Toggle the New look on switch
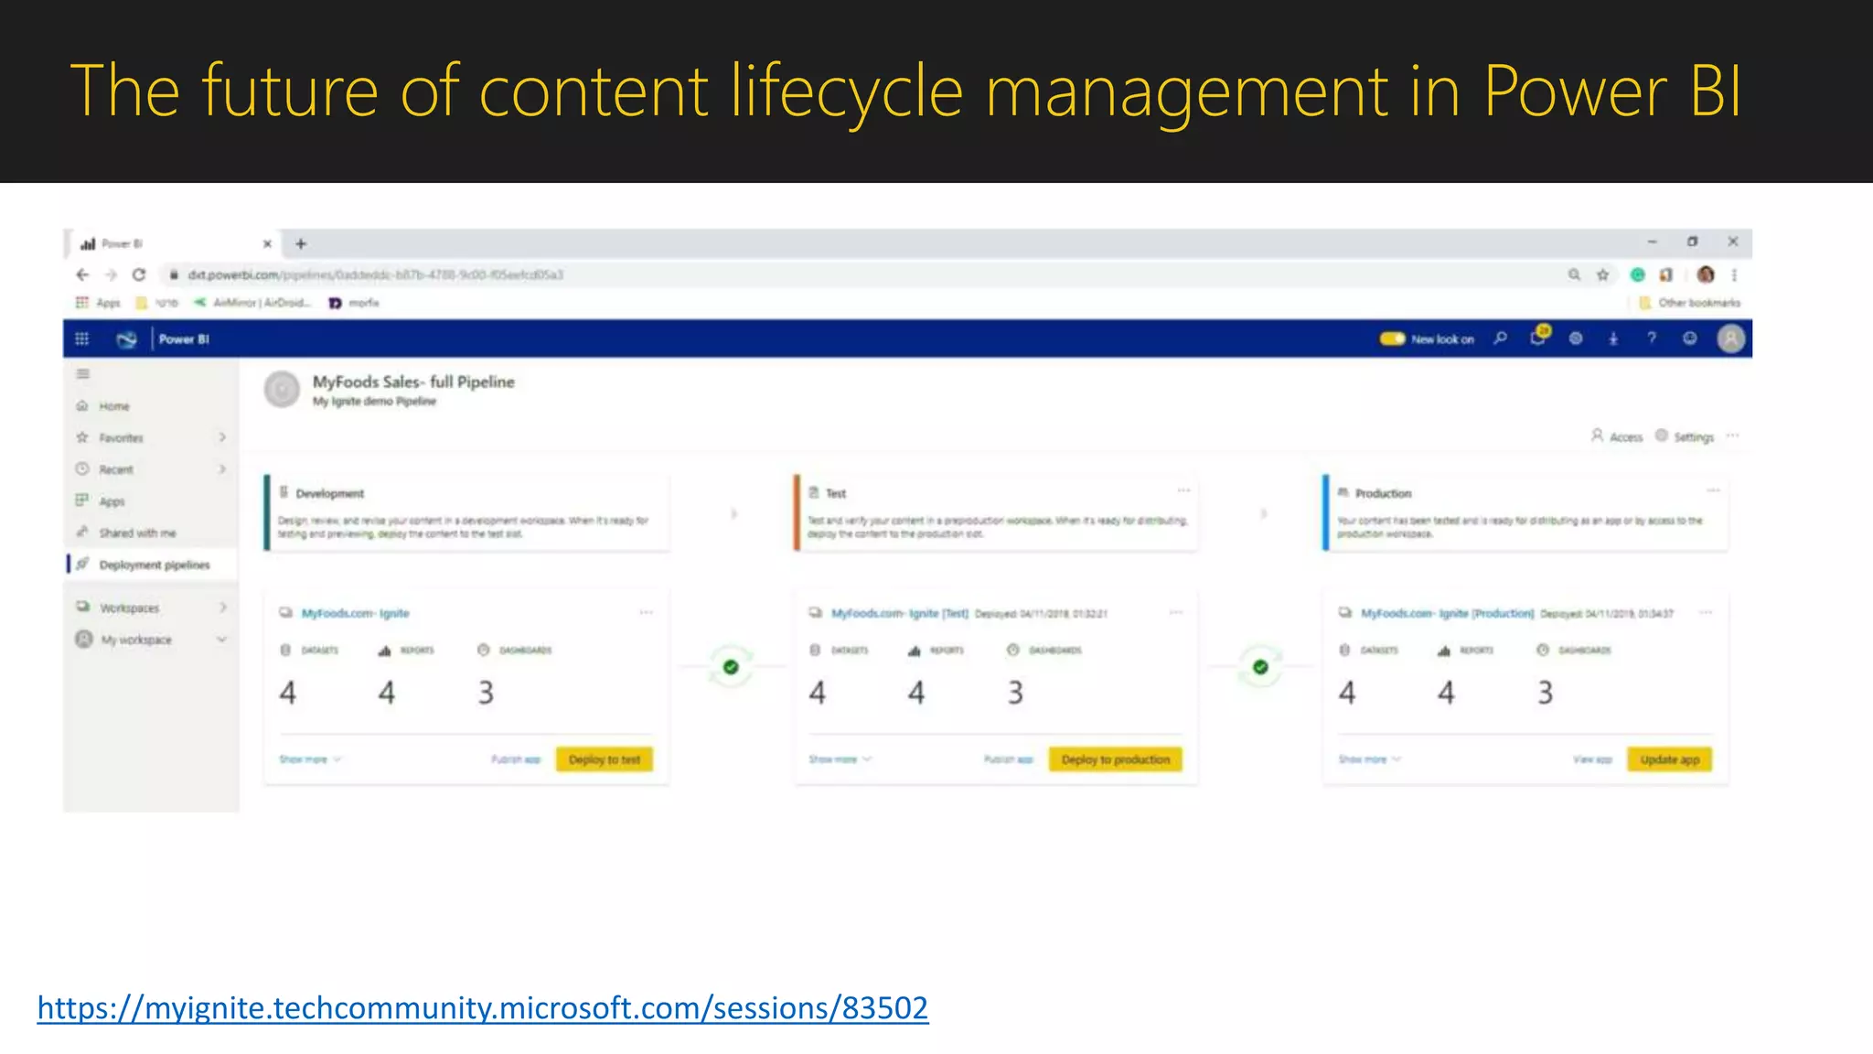This screenshot has width=1873, height=1054. 1392,339
